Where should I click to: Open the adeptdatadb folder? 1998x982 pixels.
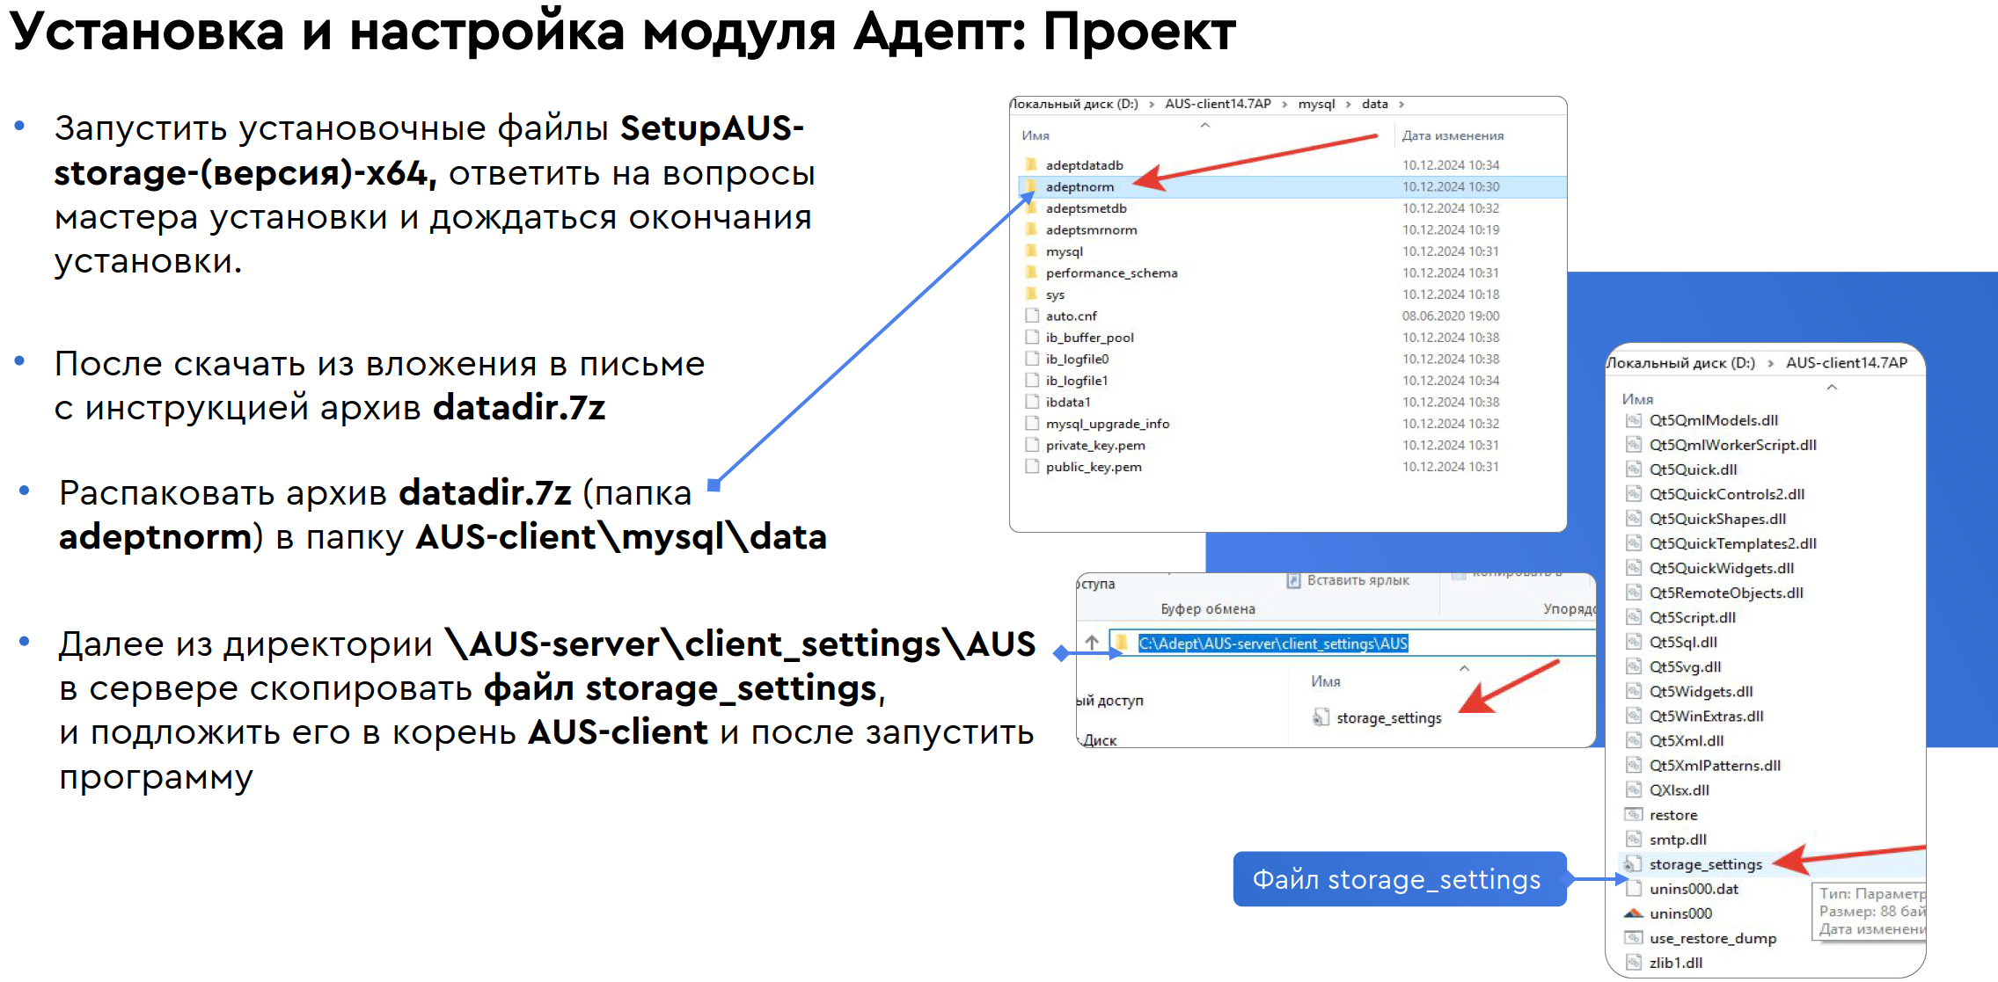point(1084,165)
